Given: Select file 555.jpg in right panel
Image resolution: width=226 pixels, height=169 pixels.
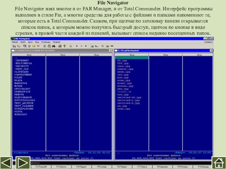Looking at the screenshot, I should coord(123,63).
